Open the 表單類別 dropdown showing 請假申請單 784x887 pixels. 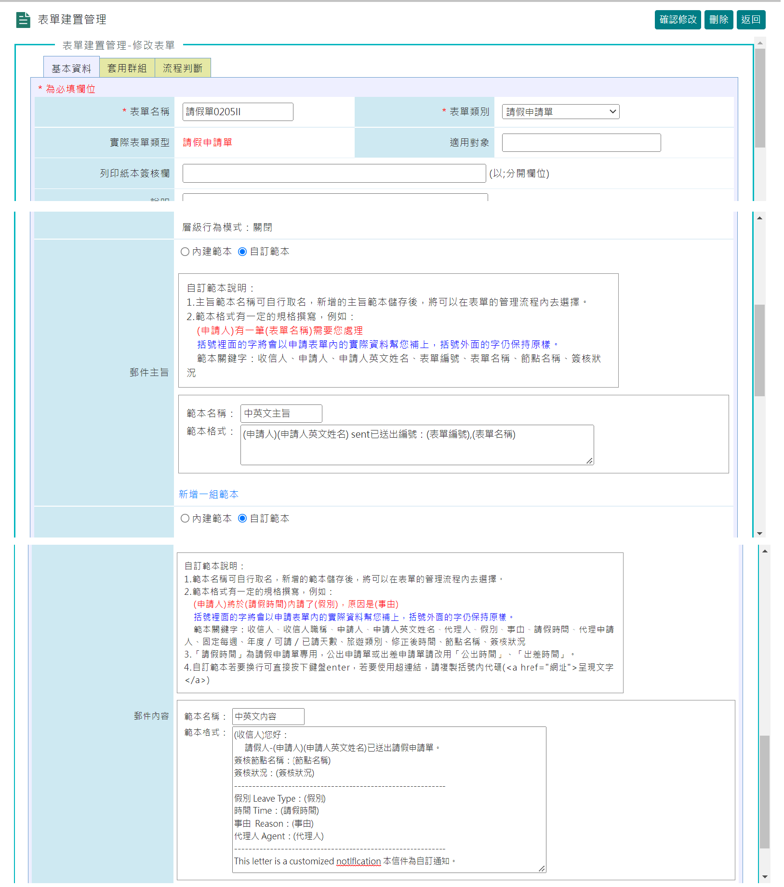[x=560, y=111]
